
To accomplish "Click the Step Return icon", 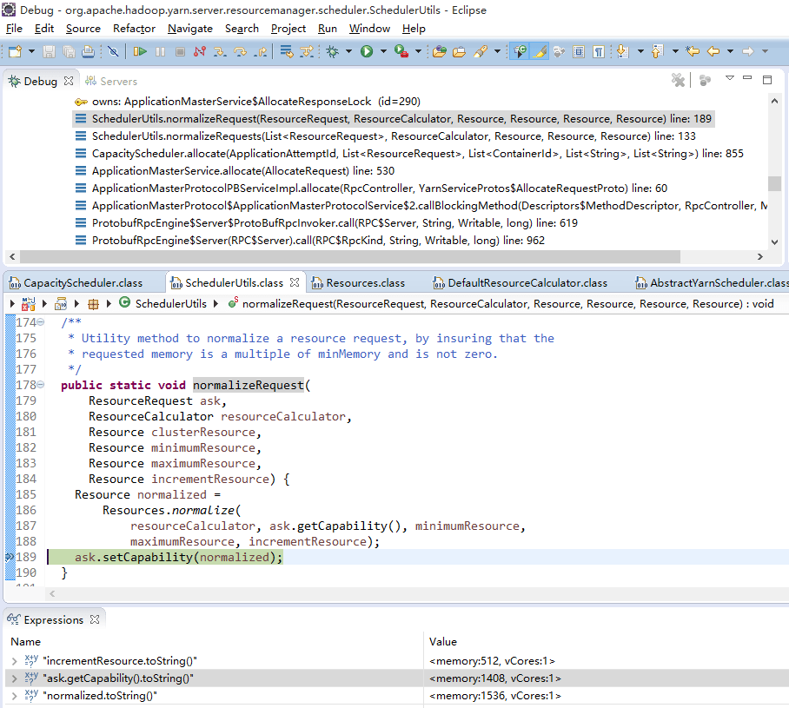I will coord(261,51).
